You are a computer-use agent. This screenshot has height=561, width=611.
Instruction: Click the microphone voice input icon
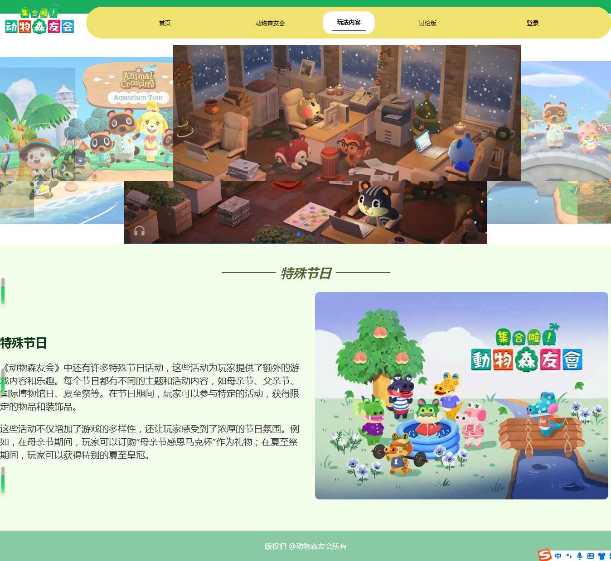pos(580,556)
